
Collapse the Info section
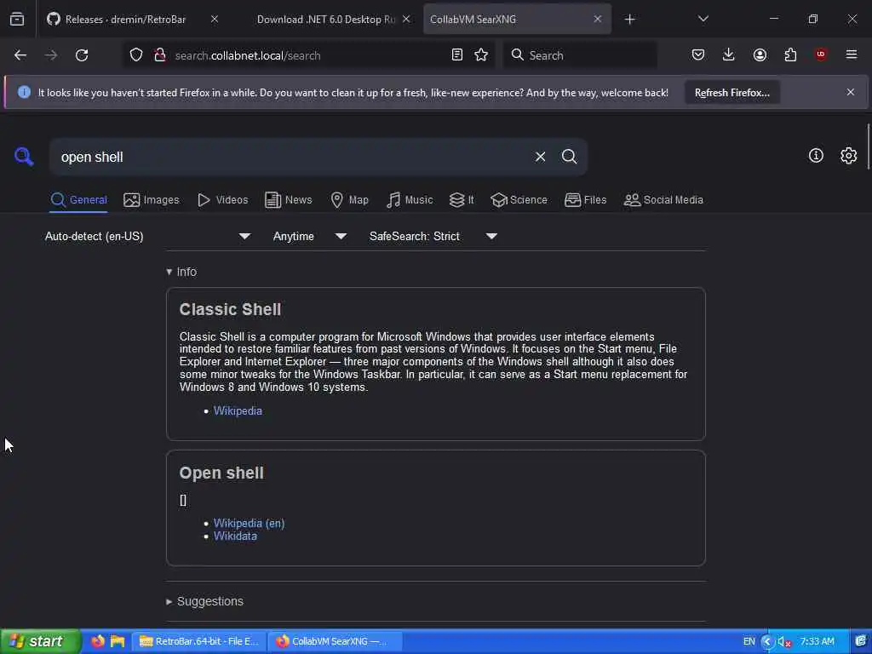[x=181, y=272]
